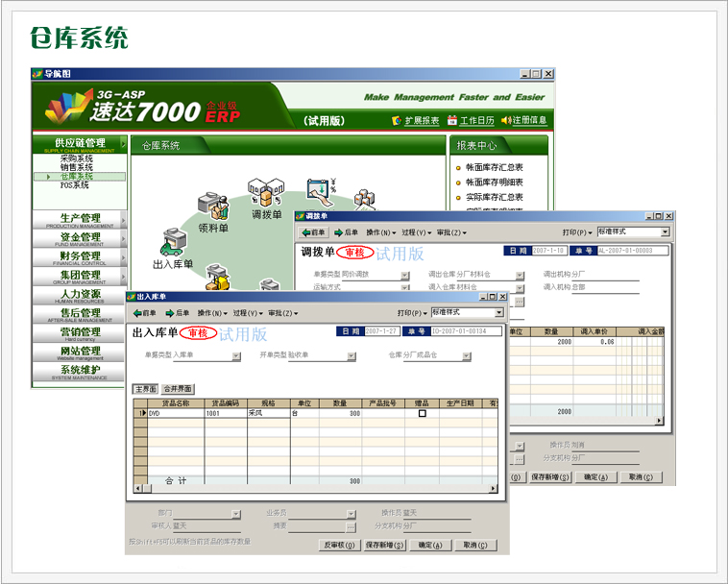Open 开单类型 验收单 dropdown
This screenshot has height=584, width=728.
click(x=352, y=356)
